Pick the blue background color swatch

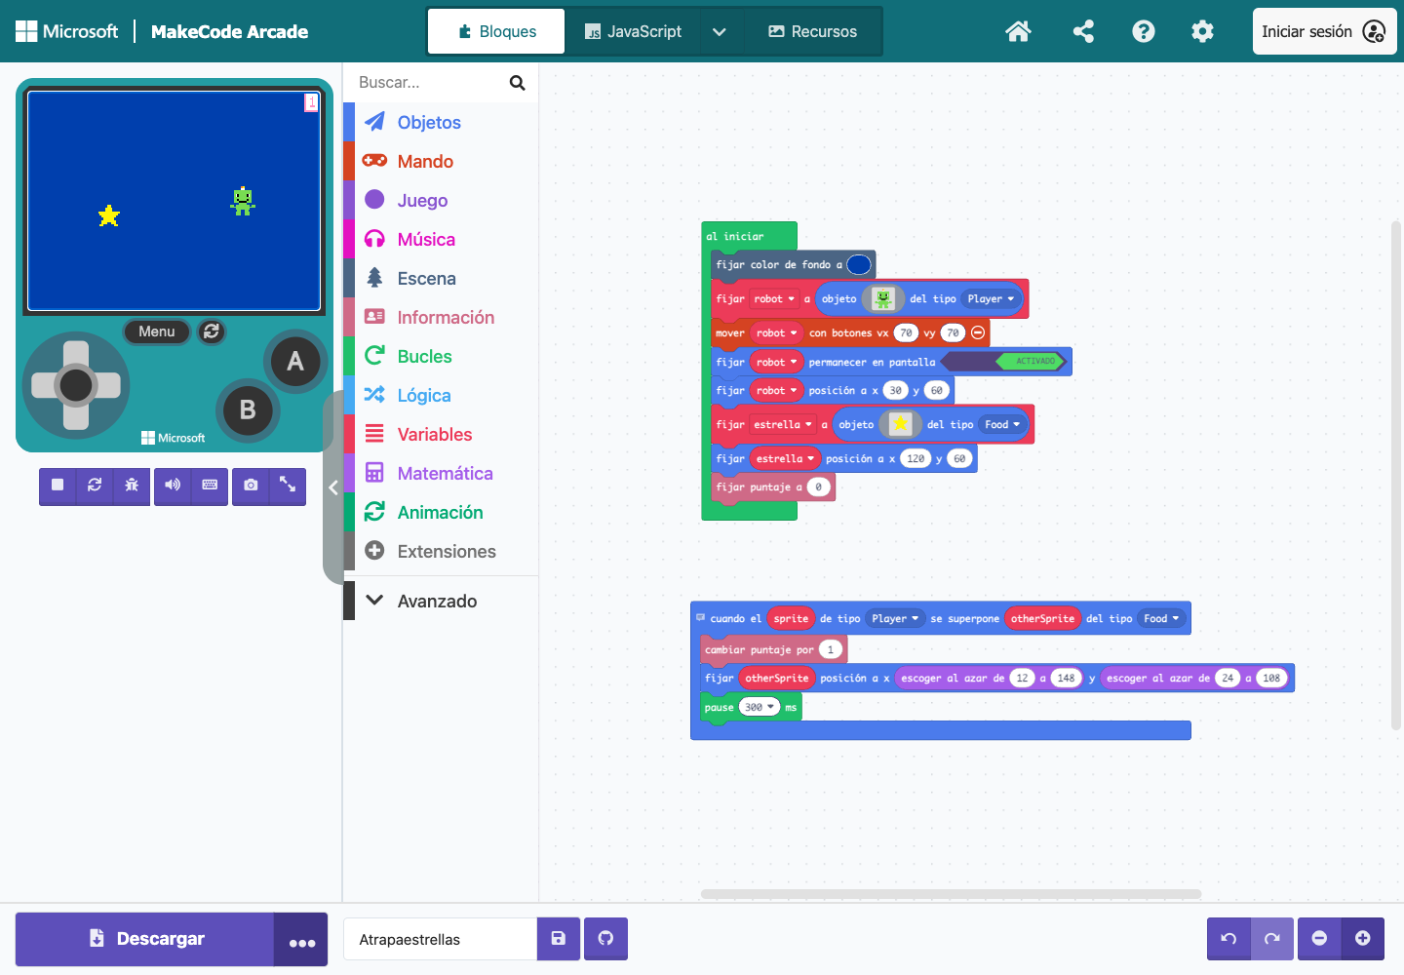859,264
